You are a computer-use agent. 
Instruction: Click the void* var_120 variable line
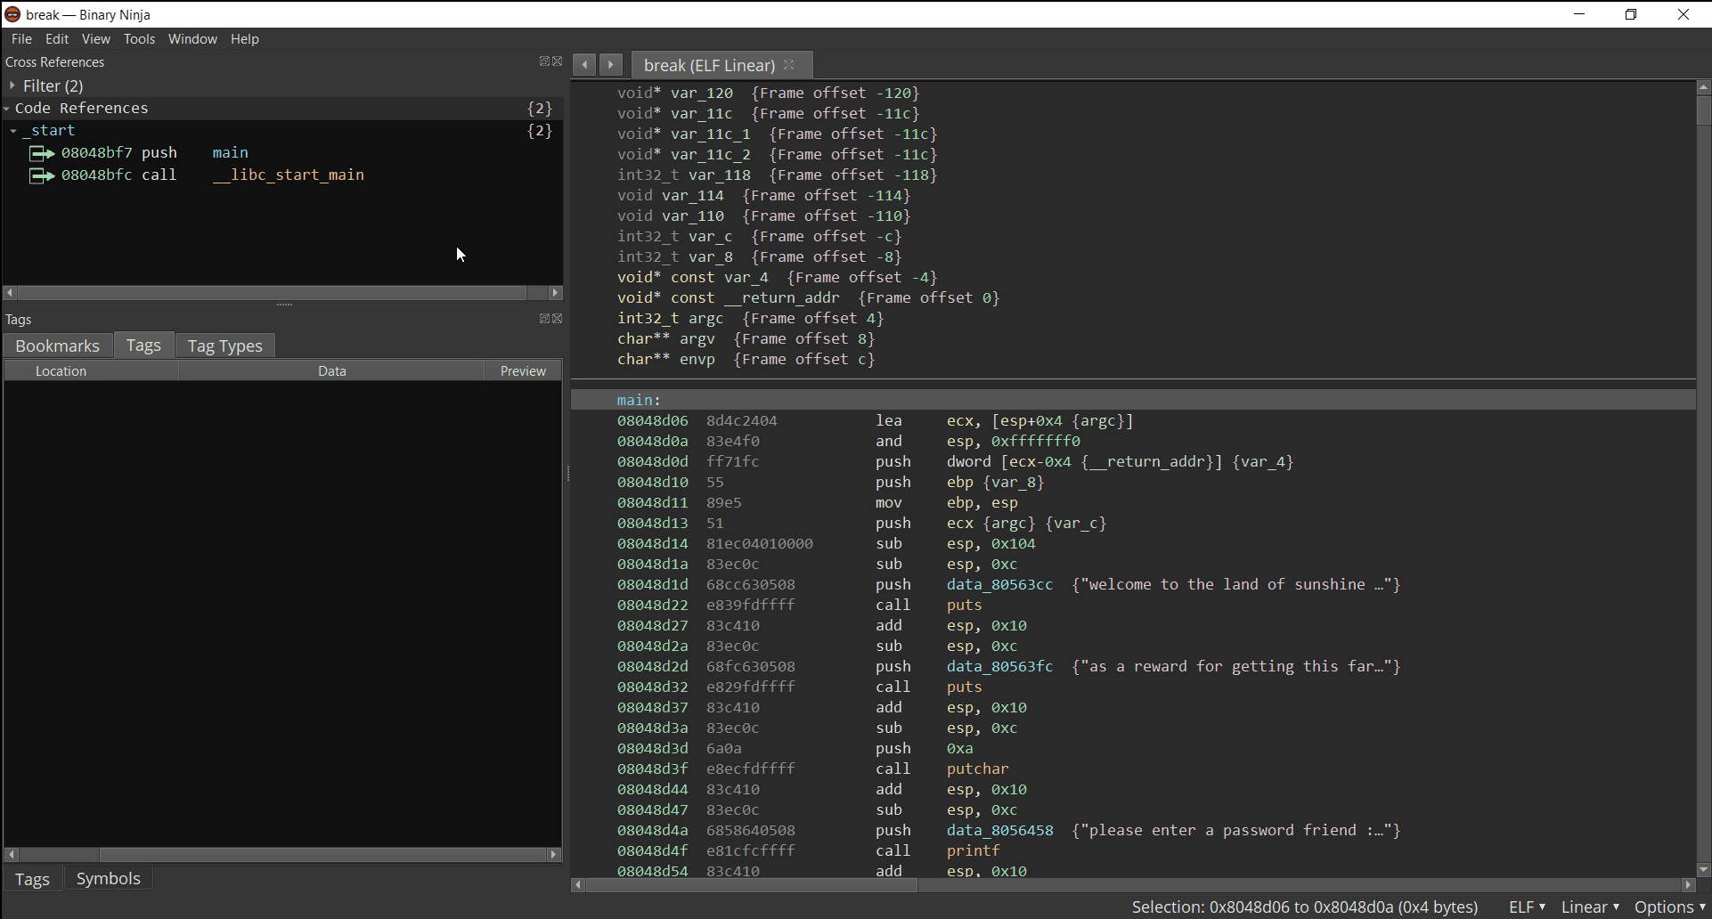coord(768,94)
